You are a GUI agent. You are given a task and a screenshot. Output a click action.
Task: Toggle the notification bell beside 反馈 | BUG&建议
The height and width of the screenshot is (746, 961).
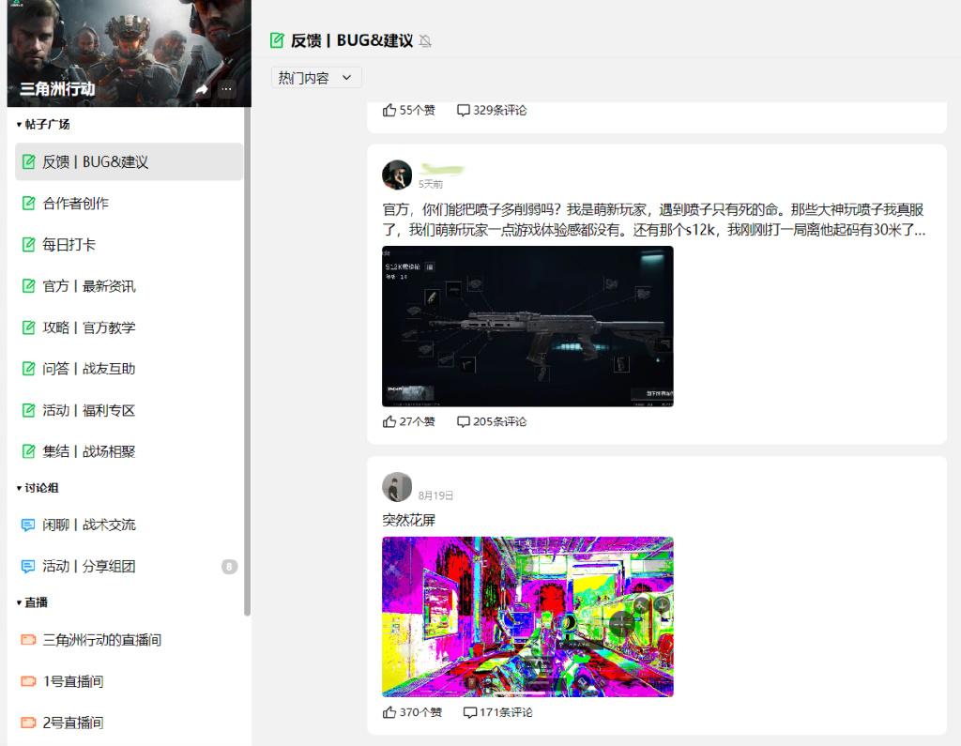point(425,41)
